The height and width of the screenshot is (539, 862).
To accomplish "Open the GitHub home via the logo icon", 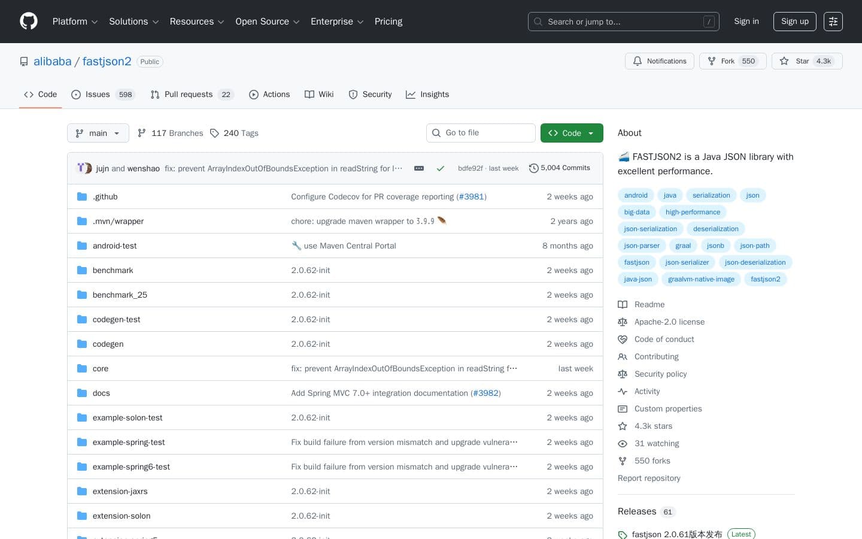I will 29,21.
